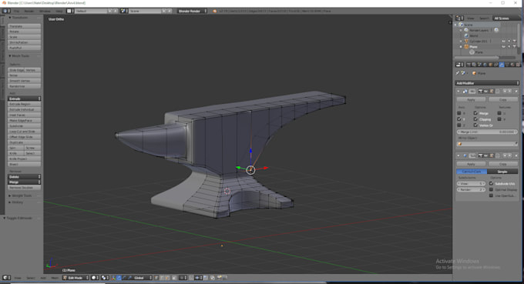Open the Delete dropdown in tool shelf
This screenshot has width=524, height=284.
click(25, 177)
